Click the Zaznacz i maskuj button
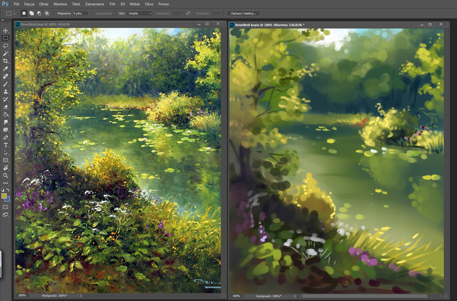 [x=243, y=13]
